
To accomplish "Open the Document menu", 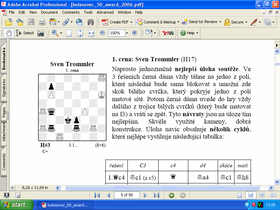I will click(x=49, y=12).
